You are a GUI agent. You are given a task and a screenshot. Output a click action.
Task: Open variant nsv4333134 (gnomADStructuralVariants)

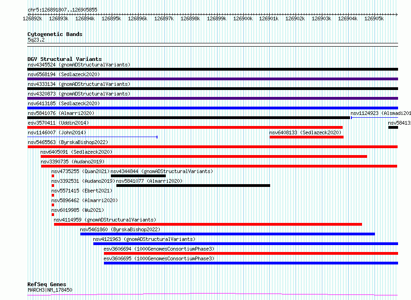79,84
